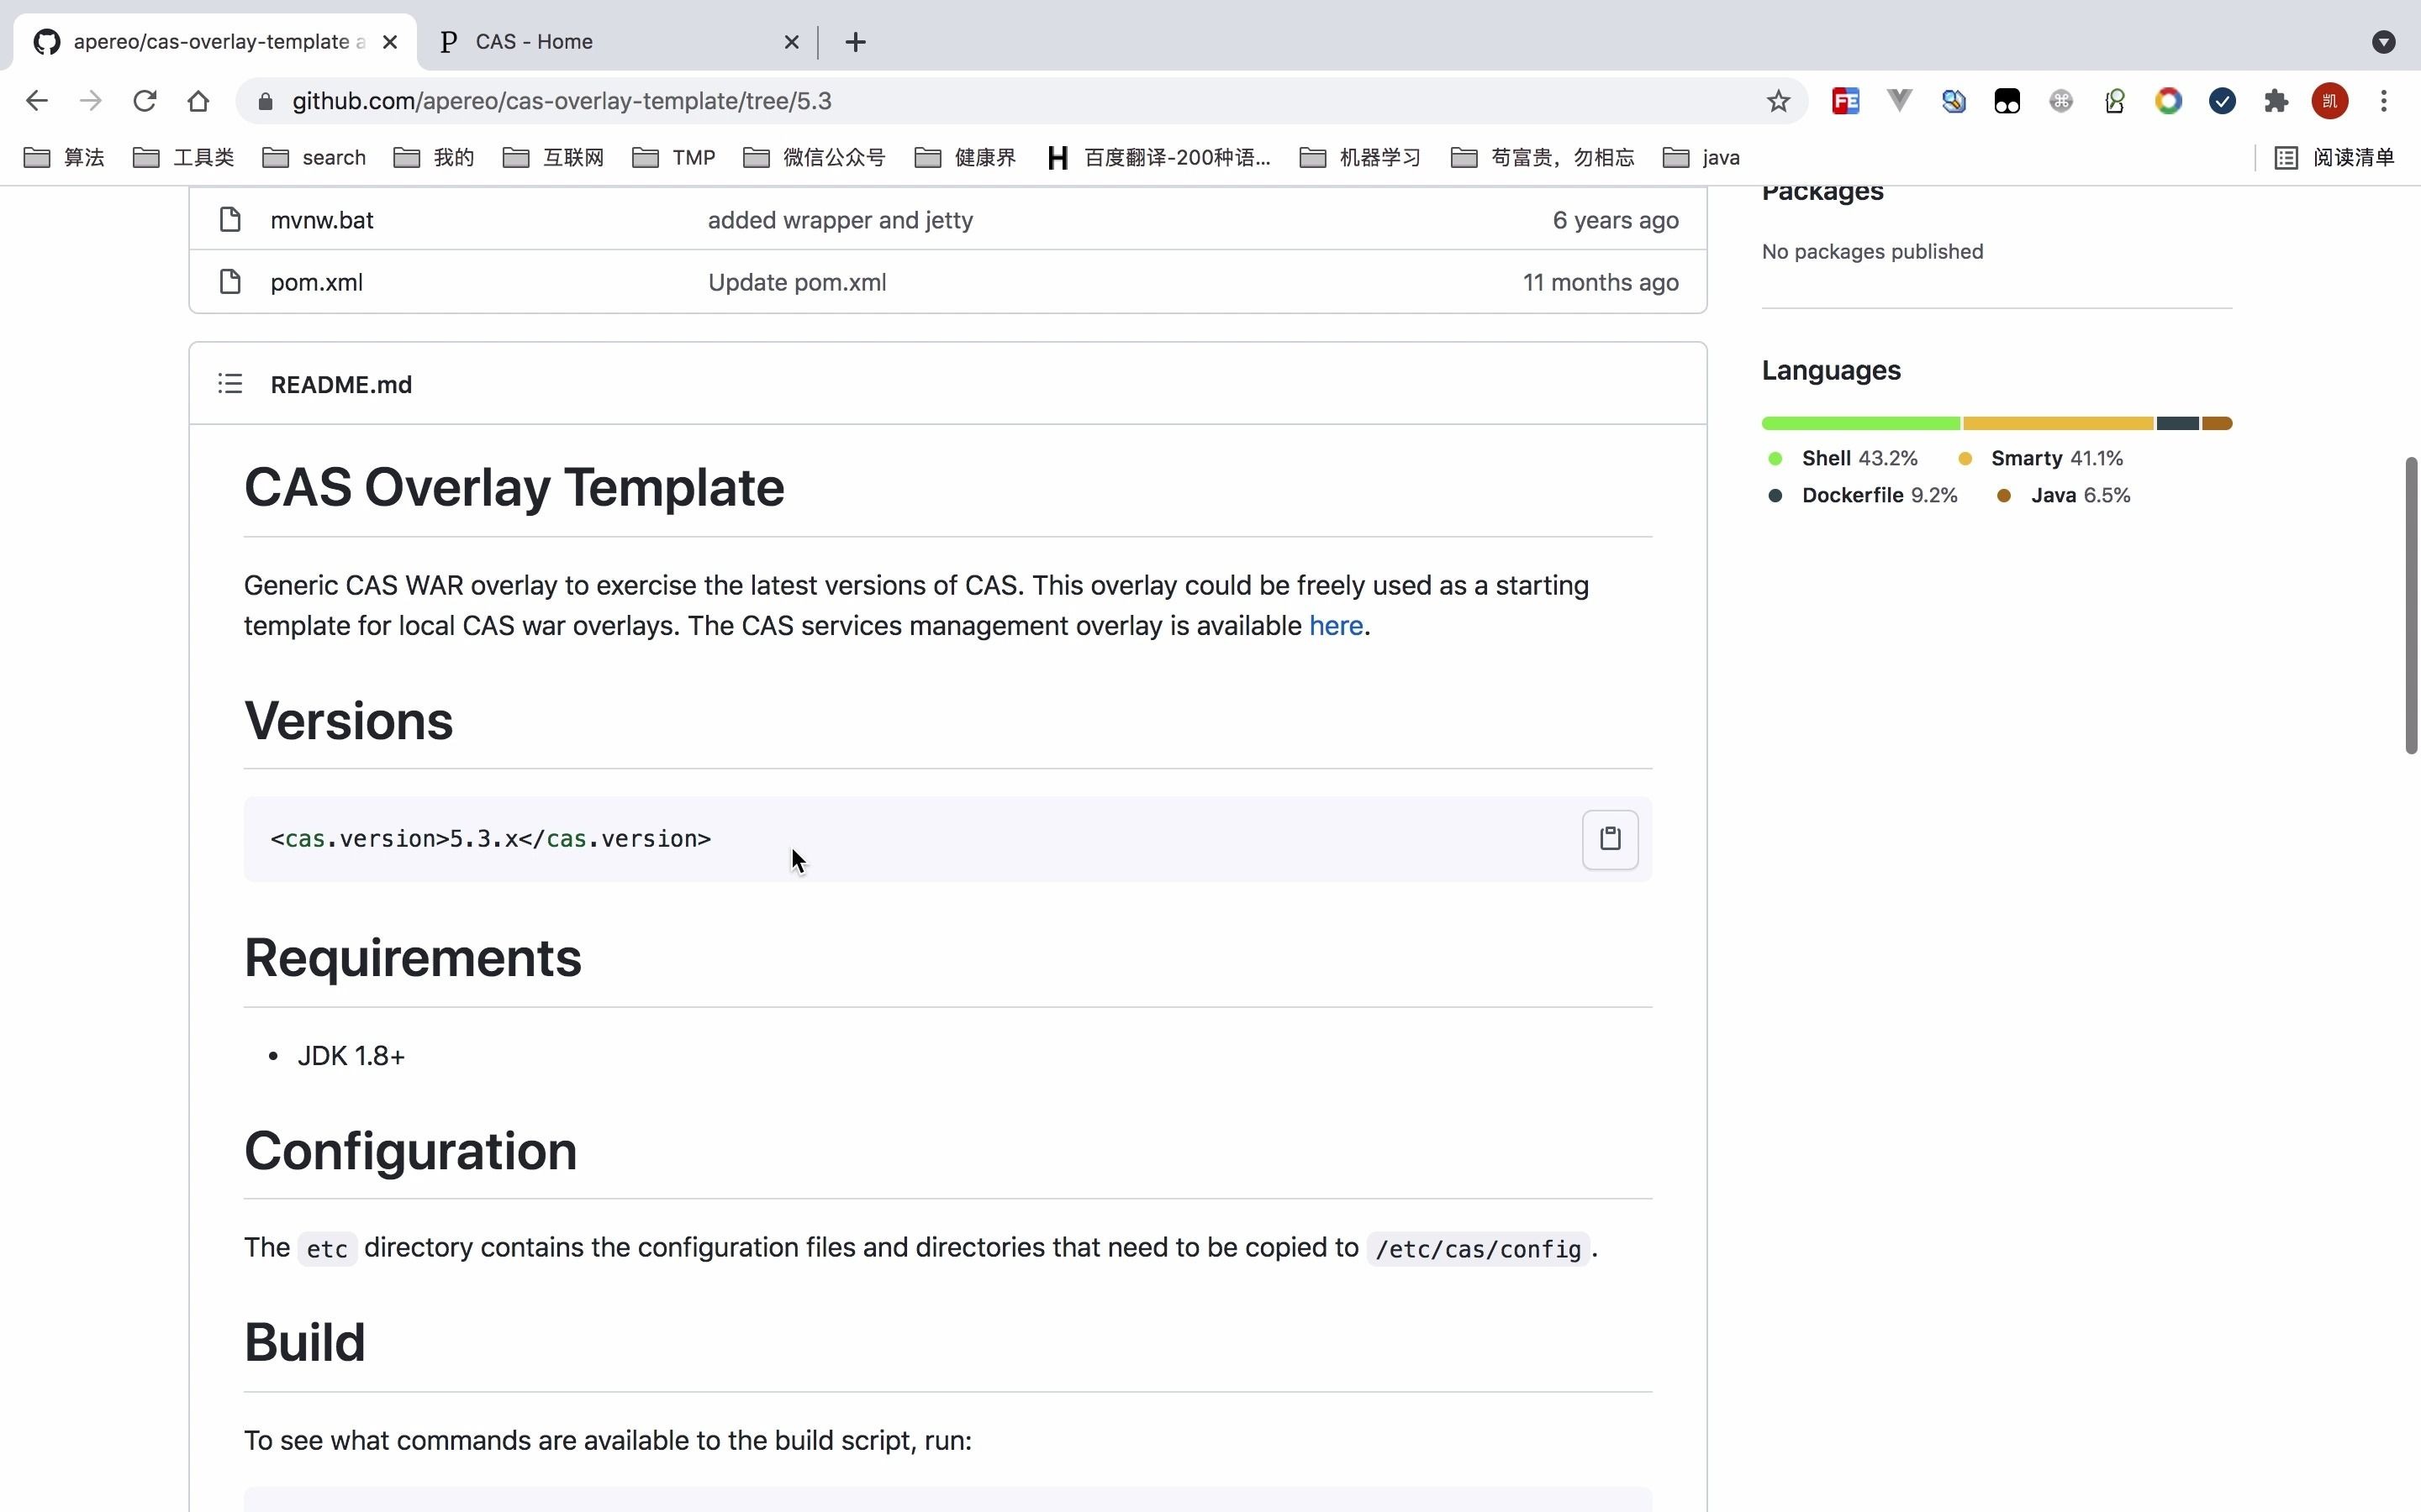The height and width of the screenshot is (1512, 2421).
Task: Open the 百度翻译 bookmark
Action: [1158, 157]
